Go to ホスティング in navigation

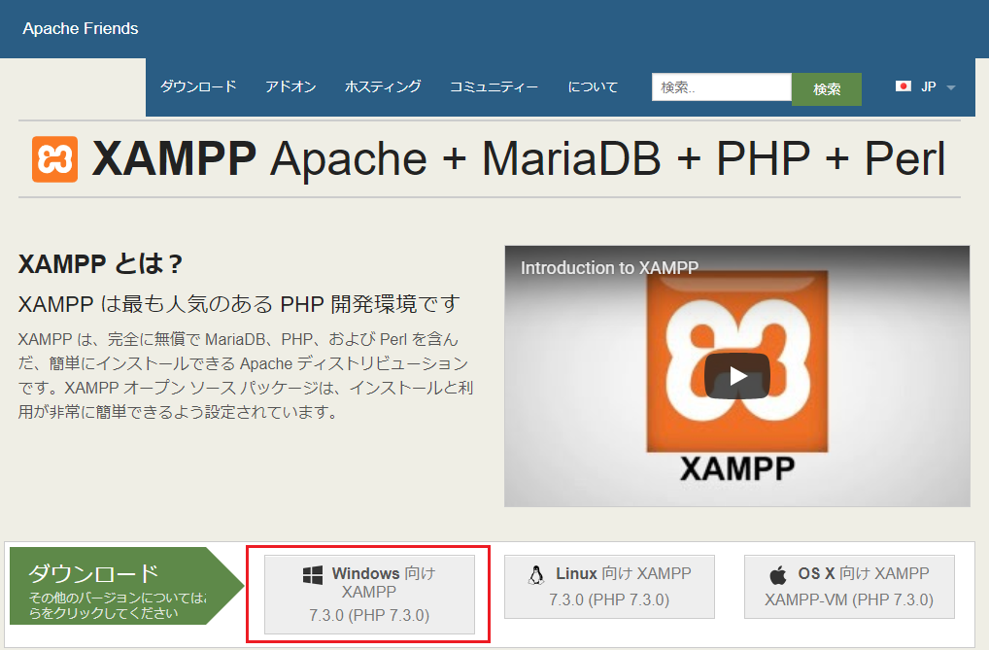click(x=383, y=86)
